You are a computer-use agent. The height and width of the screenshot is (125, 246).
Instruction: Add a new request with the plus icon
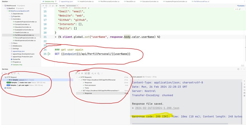tap(43, 6)
